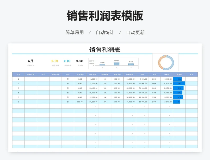Screen dimensions: 210x160
Task: Select the 41% profit-rate data bar
Action: (177, 102)
